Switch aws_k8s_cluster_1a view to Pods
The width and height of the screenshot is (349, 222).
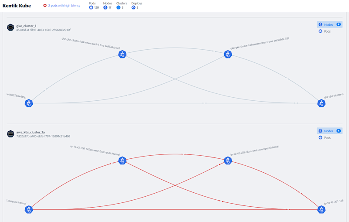[325, 138]
